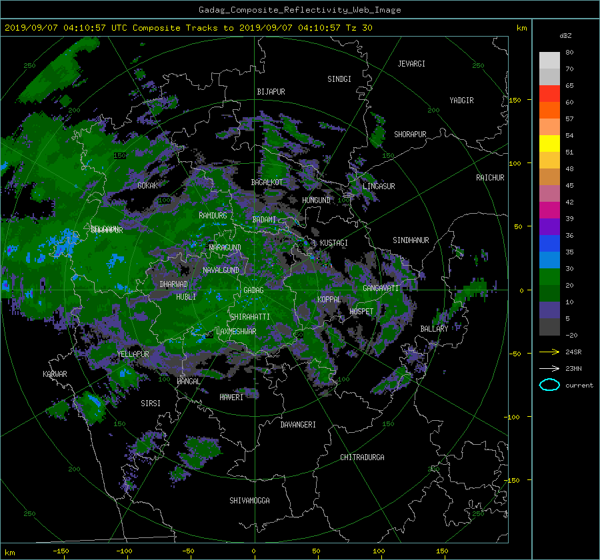600x560 pixels.
Task: Click the NAVALGUND city label
Action: pyautogui.click(x=221, y=270)
